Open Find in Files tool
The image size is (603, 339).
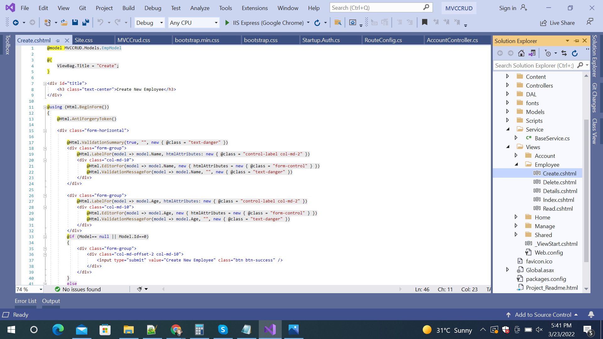338,23
